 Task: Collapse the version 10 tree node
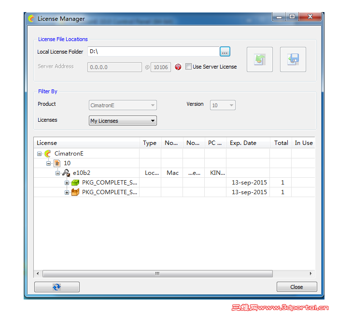tap(48, 163)
